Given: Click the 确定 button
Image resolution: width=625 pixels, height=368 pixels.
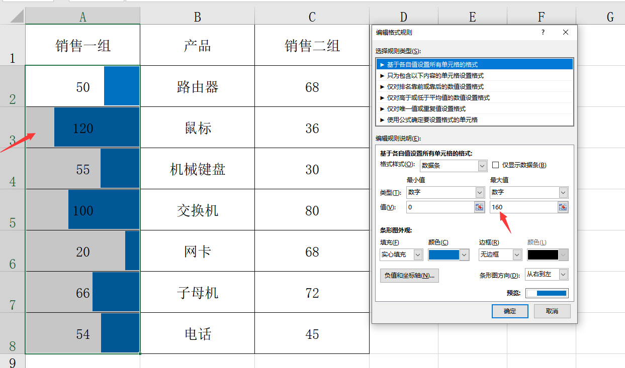Looking at the screenshot, I should pyautogui.click(x=510, y=311).
